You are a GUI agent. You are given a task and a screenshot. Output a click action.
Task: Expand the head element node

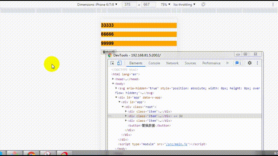coord(113,79)
